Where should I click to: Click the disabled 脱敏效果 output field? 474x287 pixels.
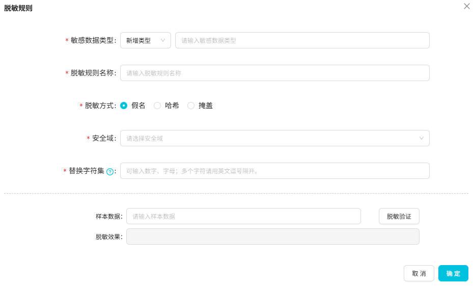coord(273,237)
